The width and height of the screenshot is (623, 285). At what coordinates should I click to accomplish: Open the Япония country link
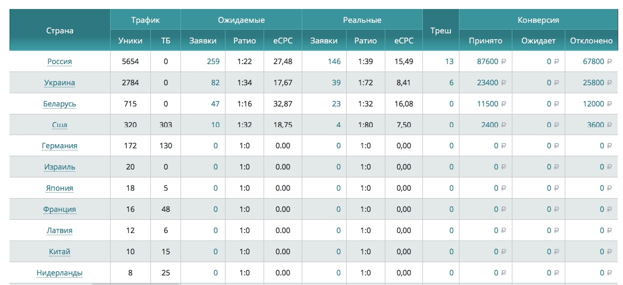point(60,188)
